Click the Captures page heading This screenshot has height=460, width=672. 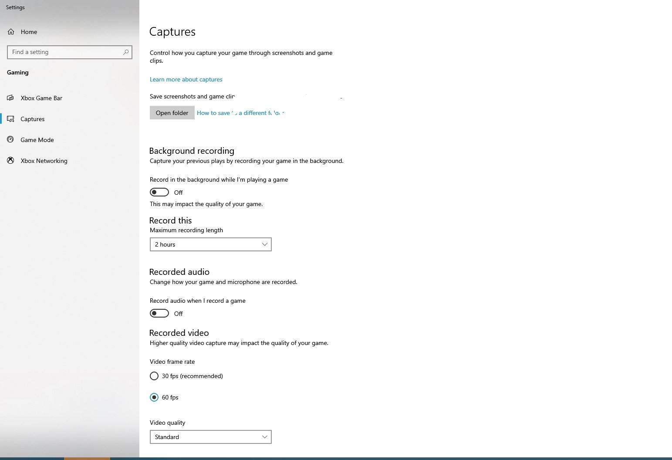coord(172,32)
